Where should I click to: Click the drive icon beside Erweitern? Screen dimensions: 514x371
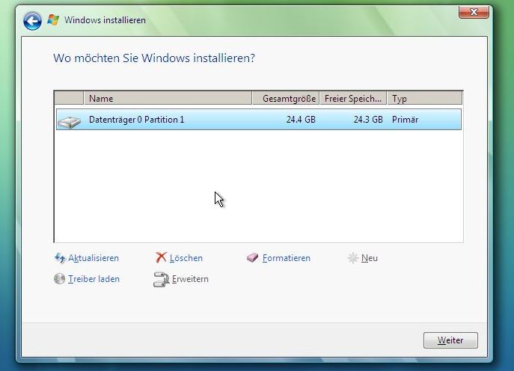click(x=161, y=279)
